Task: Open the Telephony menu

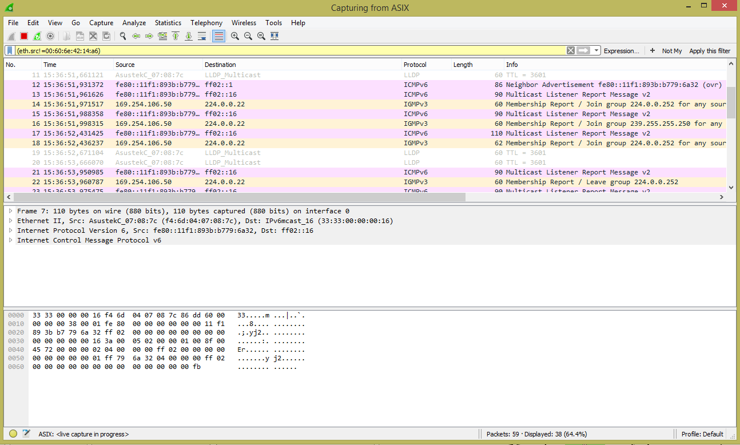Action: click(206, 23)
